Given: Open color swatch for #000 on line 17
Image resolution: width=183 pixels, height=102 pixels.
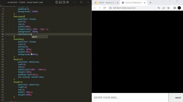Looking at the screenshot, I should point(32,31).
